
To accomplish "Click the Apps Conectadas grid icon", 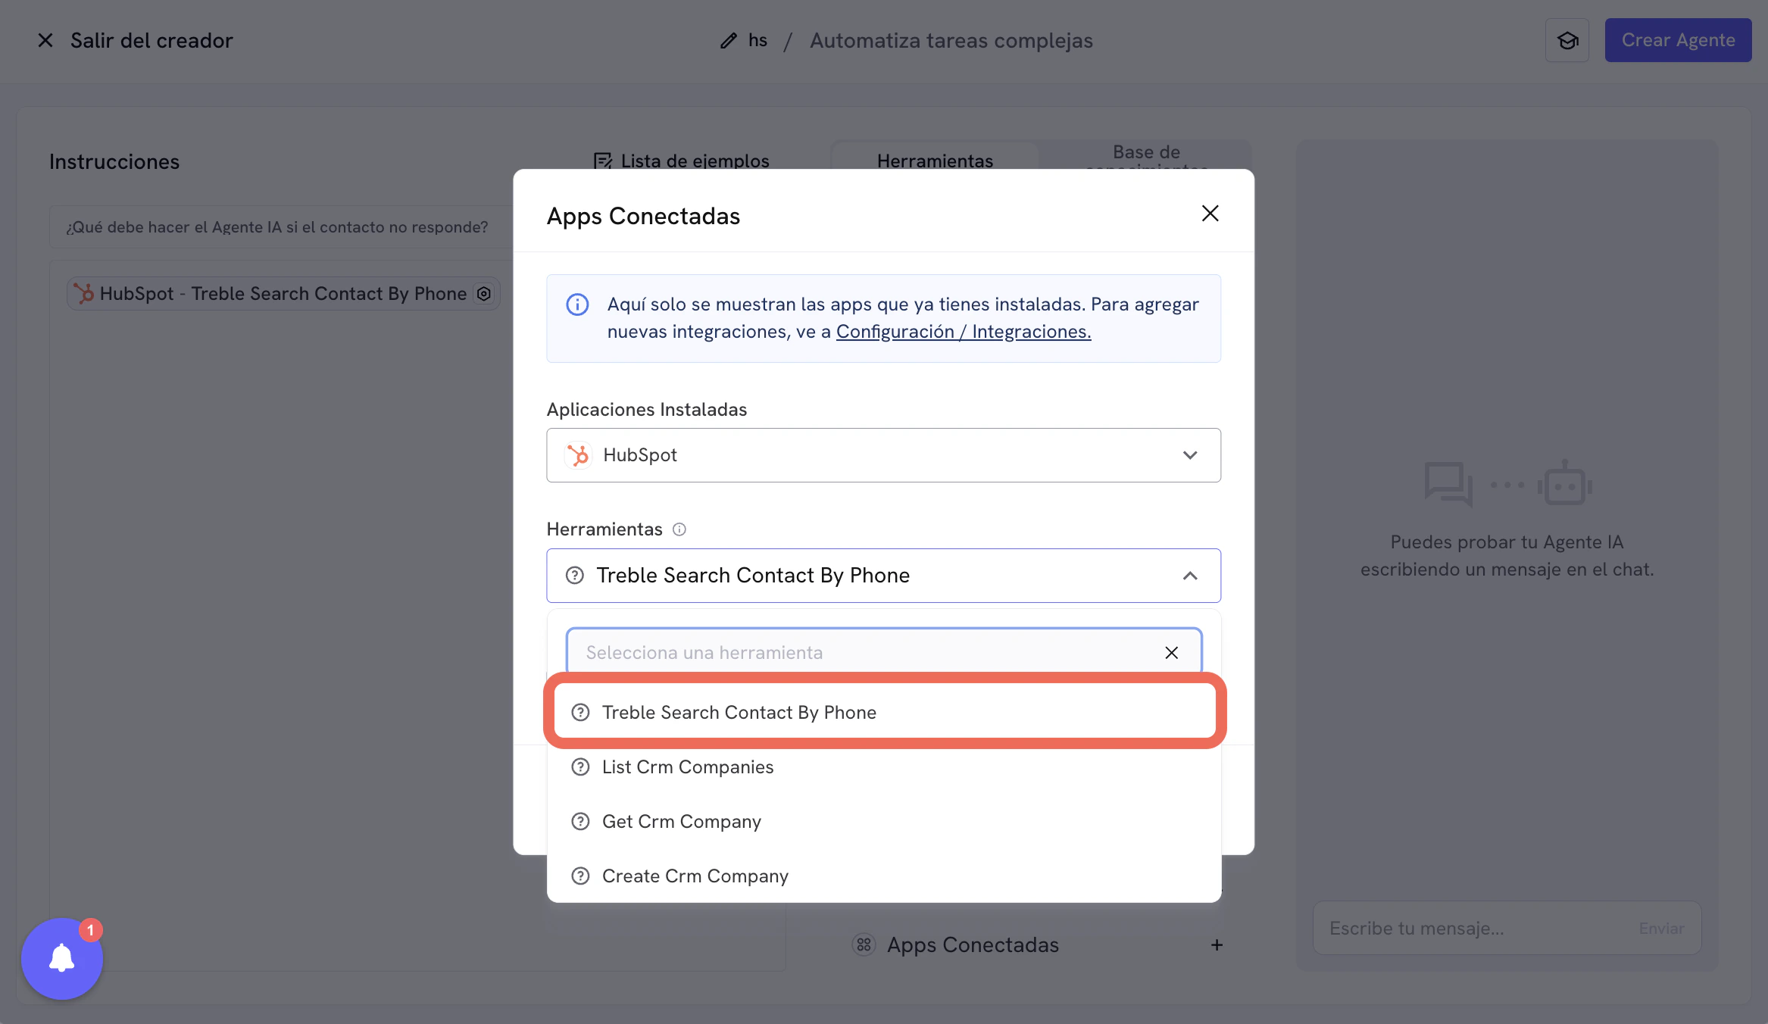I will pyautogui.click(x=864, y=945).
